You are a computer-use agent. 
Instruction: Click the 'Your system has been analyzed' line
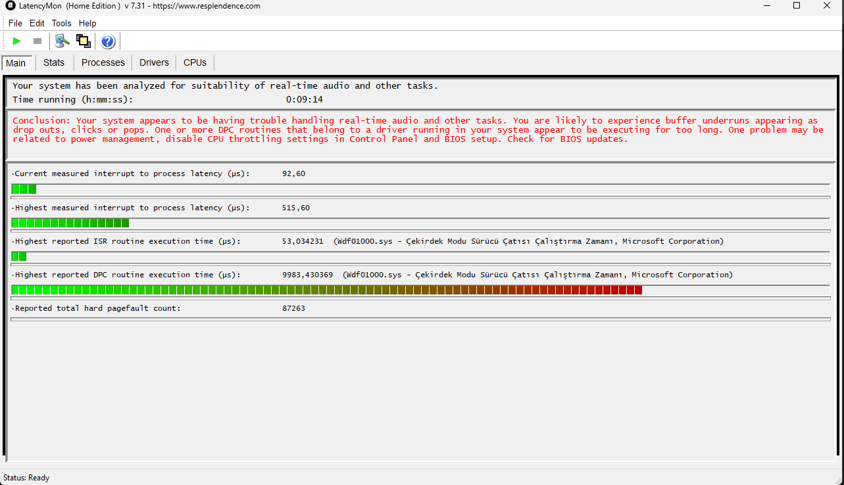point(225,86)
